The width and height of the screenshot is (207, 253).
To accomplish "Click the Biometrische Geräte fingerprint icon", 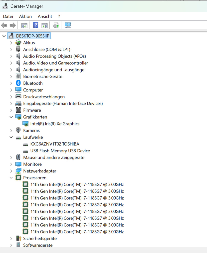I will coord(18,76).
